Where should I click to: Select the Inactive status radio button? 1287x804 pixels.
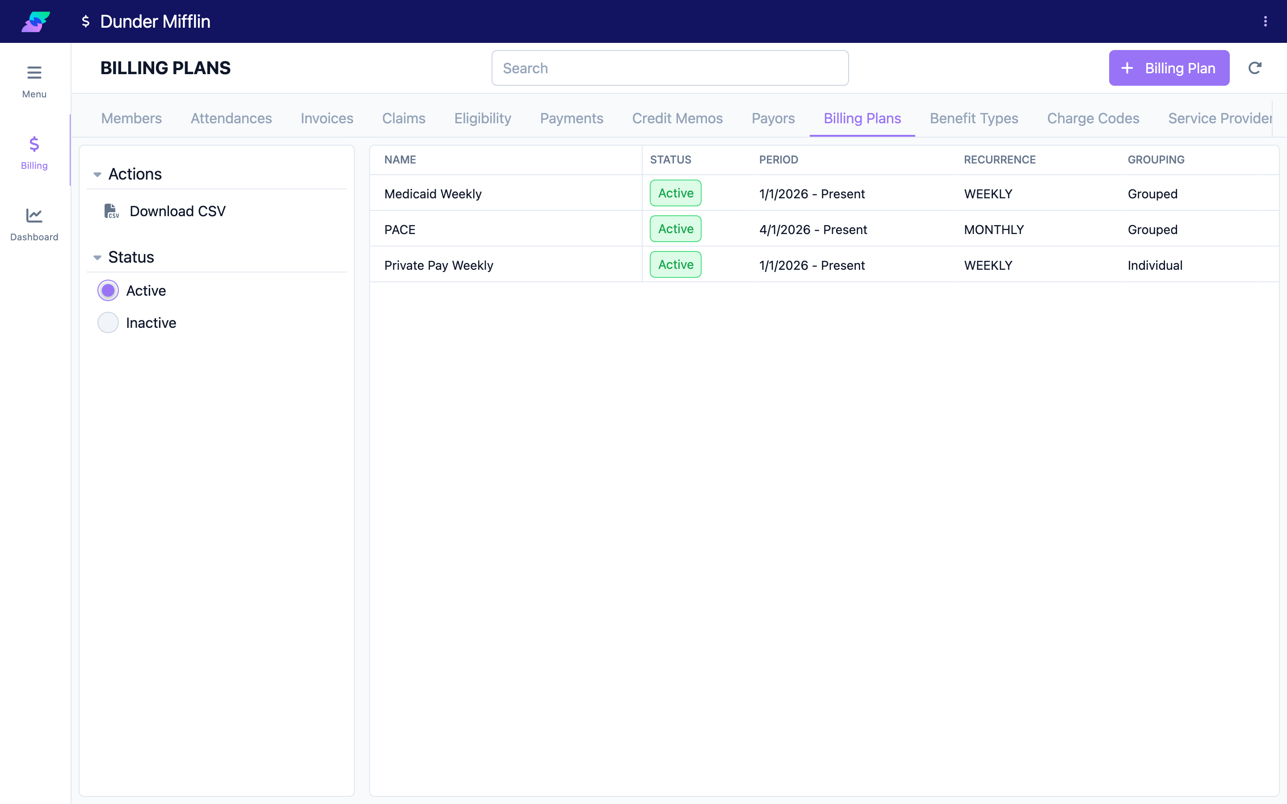tap(108, 323)
